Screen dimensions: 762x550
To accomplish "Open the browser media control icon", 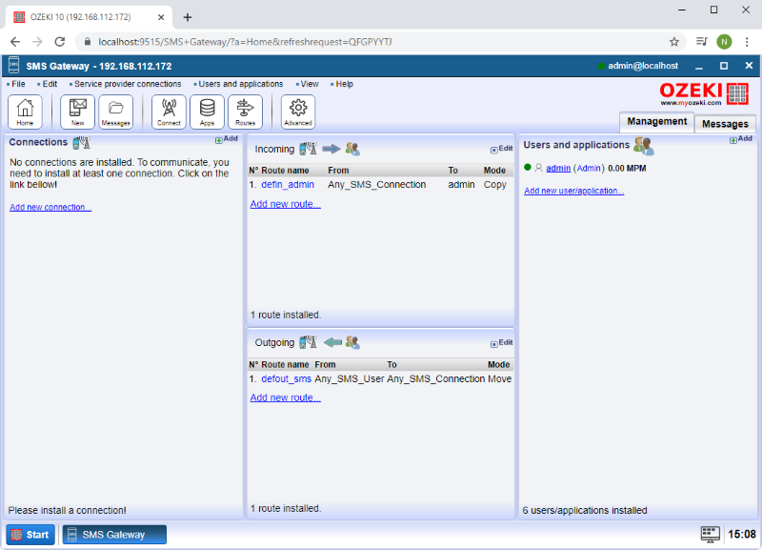I will pyautogui.click(x=701, y=42).
